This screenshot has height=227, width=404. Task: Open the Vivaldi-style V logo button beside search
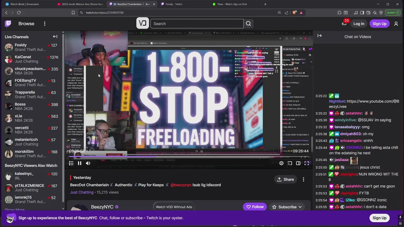coord(143,23)
